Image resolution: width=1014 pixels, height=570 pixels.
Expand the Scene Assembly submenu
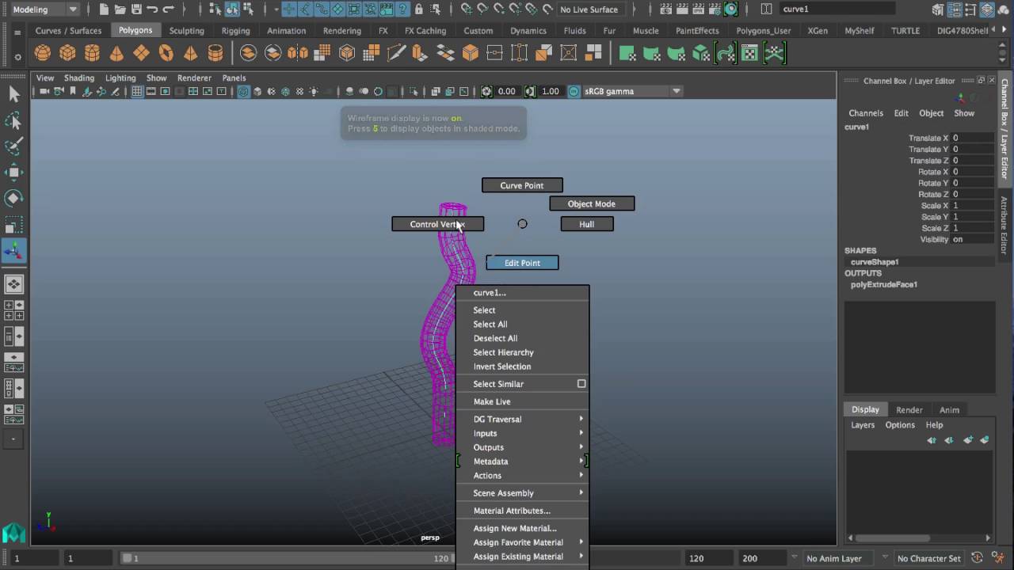coord(523,493)
